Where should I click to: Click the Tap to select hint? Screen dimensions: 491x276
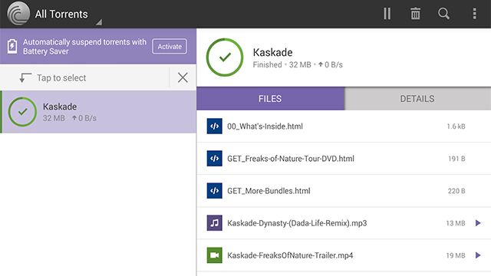(61, 77)
